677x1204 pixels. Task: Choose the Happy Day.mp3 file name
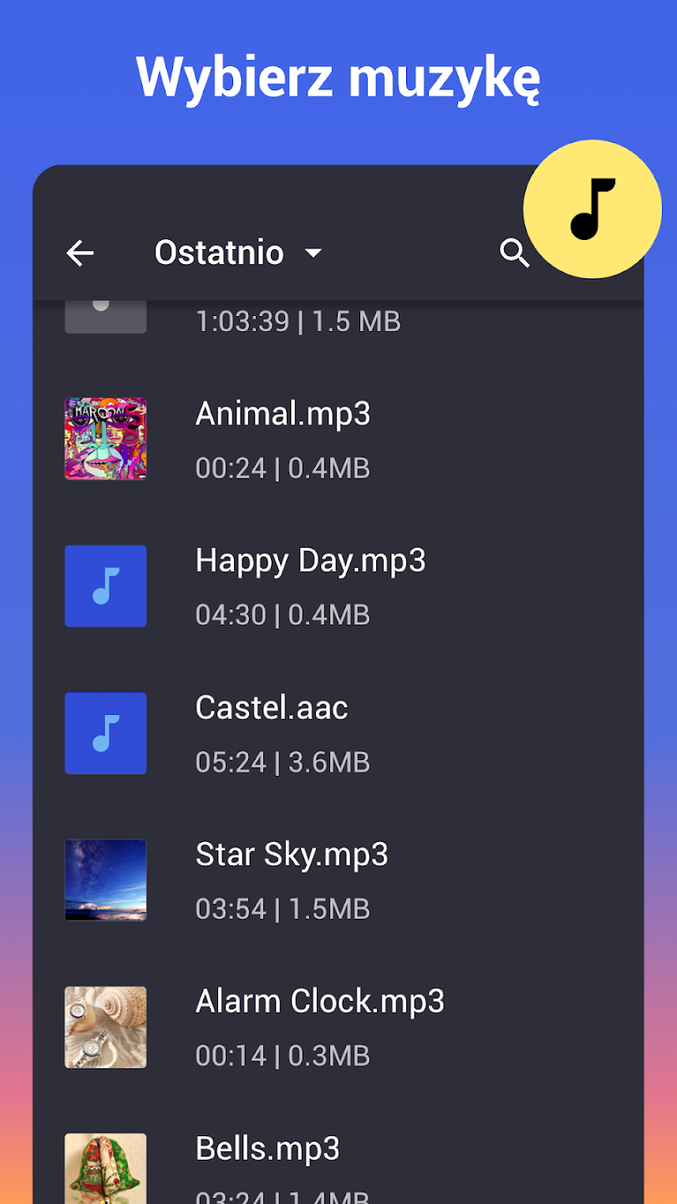click(x=310, y=561)
